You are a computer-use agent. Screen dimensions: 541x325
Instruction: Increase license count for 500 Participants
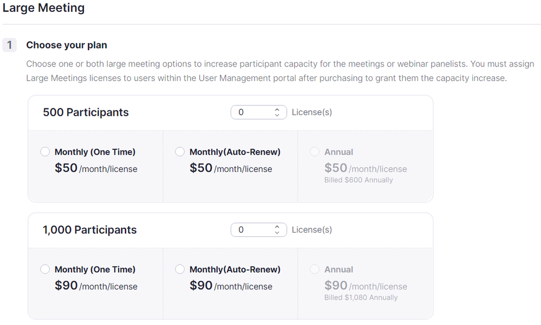pyautogui.click(x=277, y=110)
